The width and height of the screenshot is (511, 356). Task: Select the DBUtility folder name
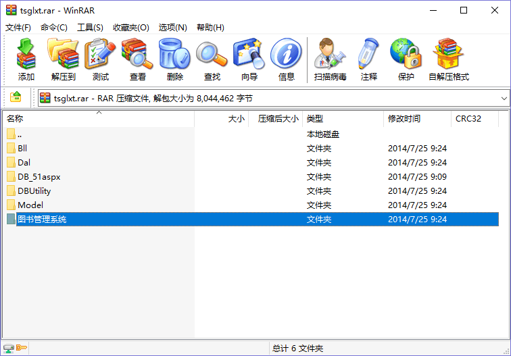click(x=34, y=191)
